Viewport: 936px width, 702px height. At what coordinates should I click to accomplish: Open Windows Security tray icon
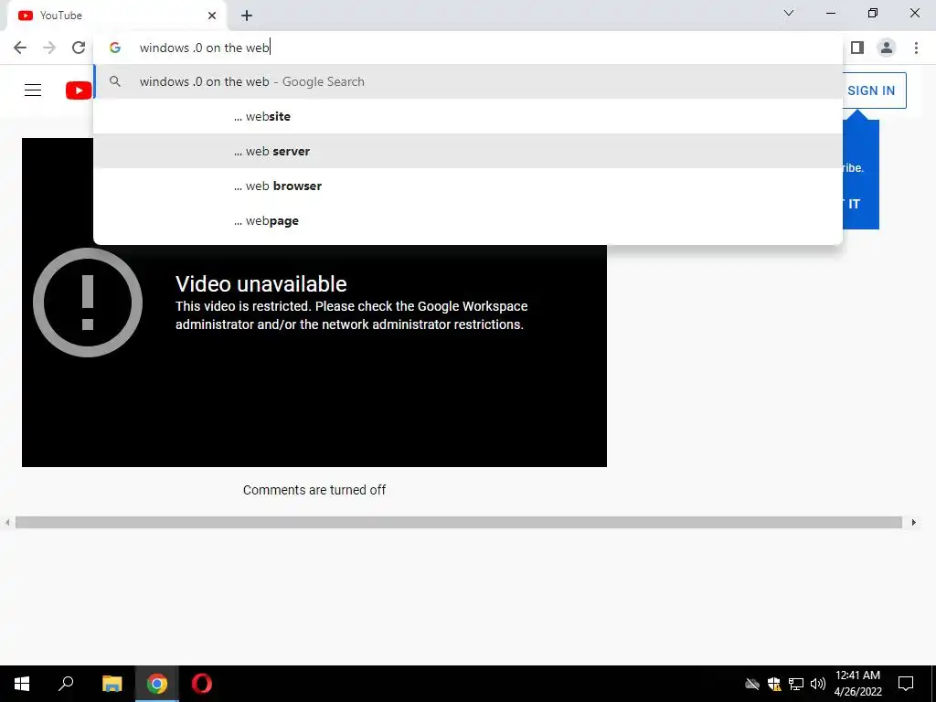pyautogui.click(x=774, y=684)
